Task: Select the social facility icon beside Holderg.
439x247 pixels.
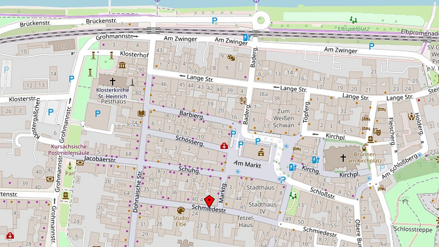Action: 411,116
